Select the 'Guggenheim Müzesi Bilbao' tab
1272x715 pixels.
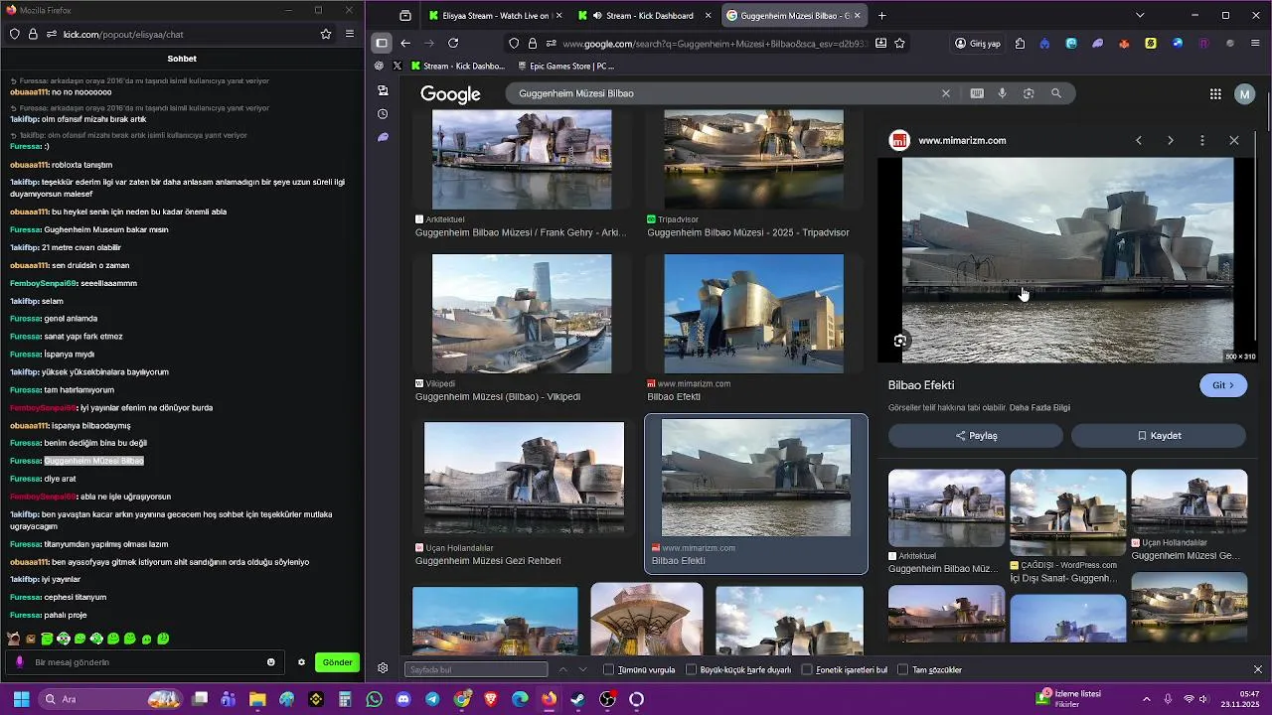(x=793, y=16)
